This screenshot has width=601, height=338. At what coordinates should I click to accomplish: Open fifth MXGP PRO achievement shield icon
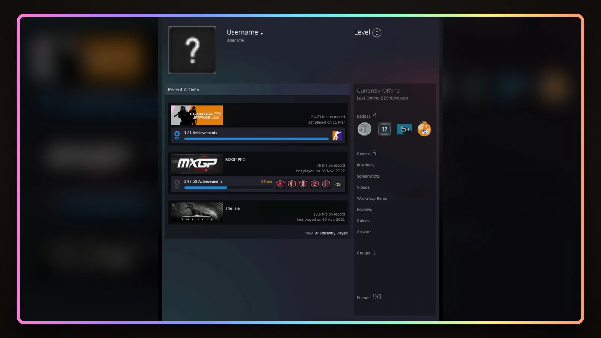pyautogui.click(x=326, y=184)
